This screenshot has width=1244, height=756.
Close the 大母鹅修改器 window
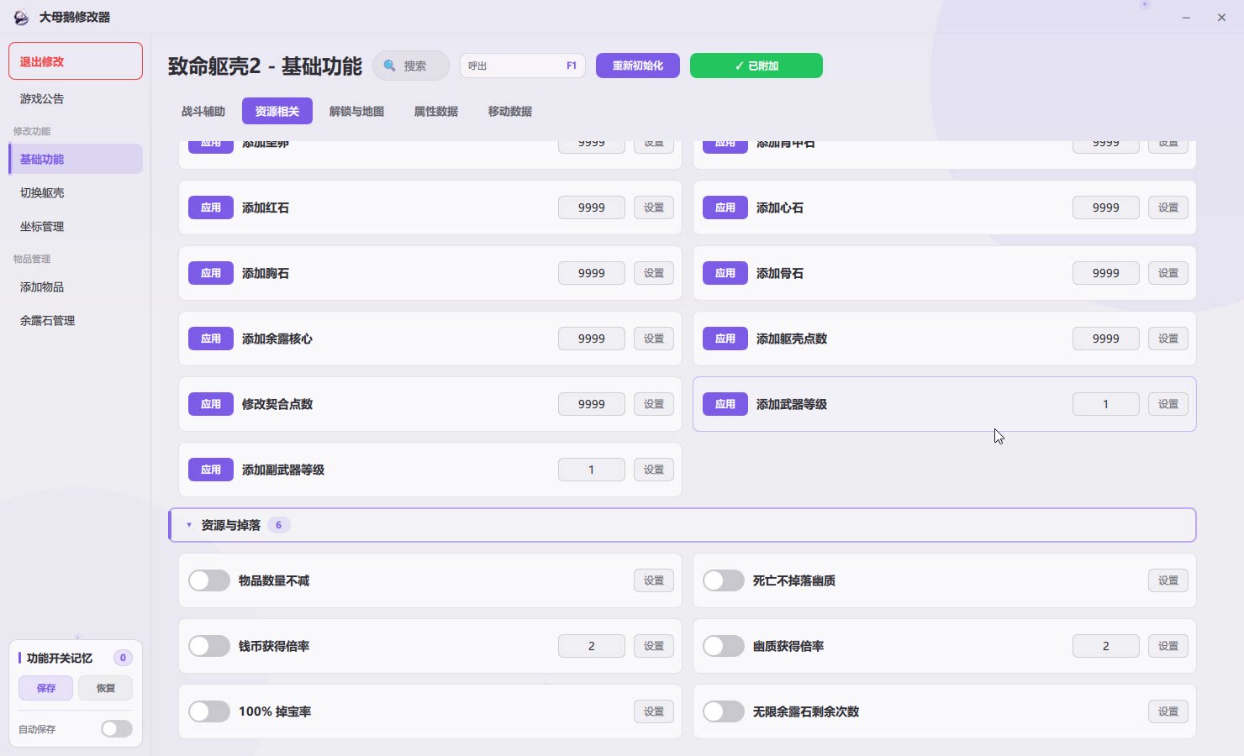[1221, 18]
